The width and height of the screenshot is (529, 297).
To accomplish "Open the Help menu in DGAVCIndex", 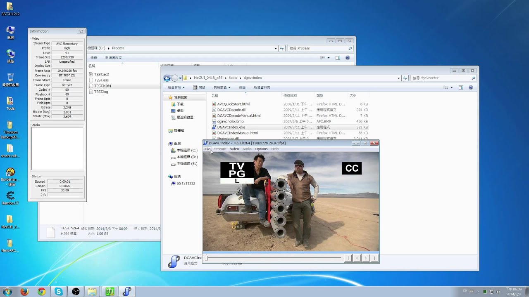I will coord(275,149).
